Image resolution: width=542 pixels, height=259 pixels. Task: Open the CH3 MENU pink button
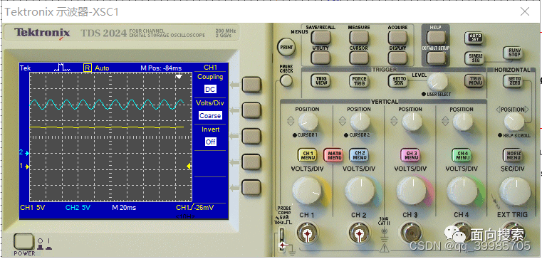pyautogui.click(x=411, y=155)
